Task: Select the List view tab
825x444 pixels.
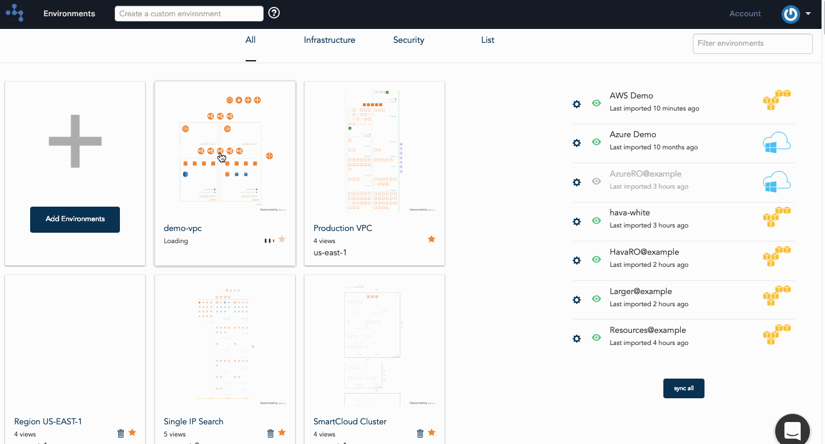Action: tap(487, 40)
